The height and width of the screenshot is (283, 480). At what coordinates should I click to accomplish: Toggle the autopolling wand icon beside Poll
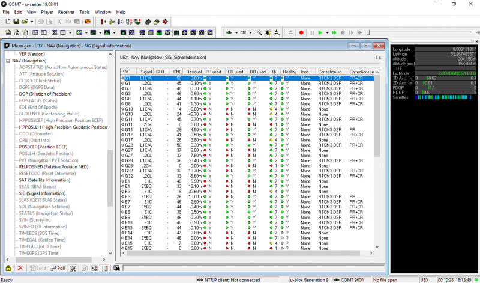73,268
